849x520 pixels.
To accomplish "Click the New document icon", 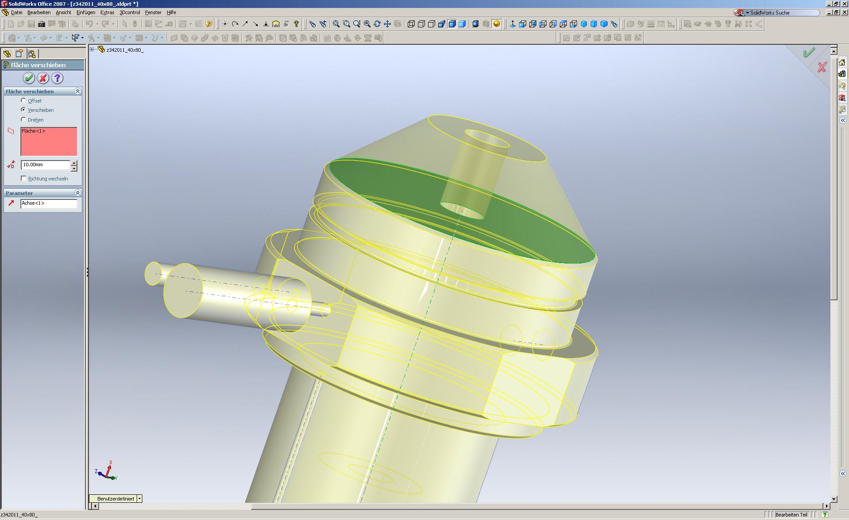I will point(11,24).
